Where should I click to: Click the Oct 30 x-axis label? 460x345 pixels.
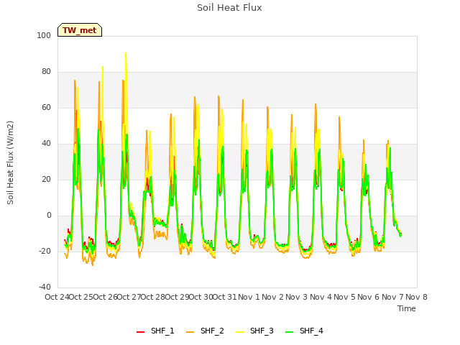pos(201,297)
